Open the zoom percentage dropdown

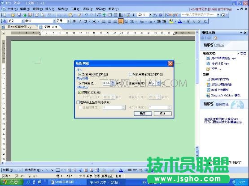click(150, 15)
